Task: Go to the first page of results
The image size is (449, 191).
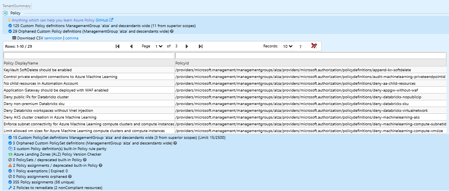Action: (117, 47)
